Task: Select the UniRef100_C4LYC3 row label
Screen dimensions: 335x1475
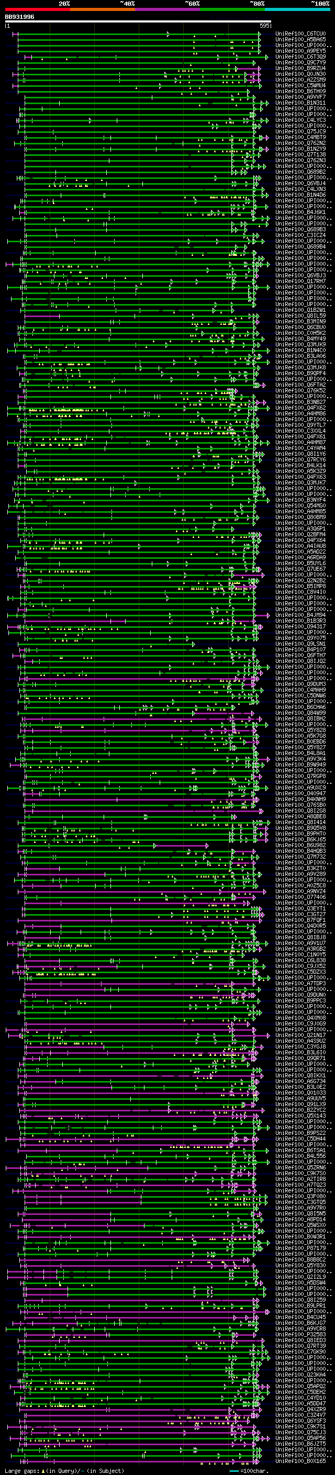Action: (300, 120)
